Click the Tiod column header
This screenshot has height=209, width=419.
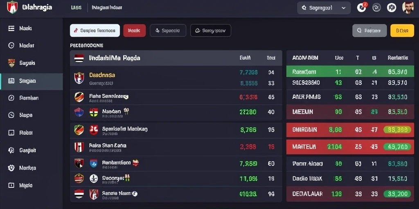click(271, 58)
